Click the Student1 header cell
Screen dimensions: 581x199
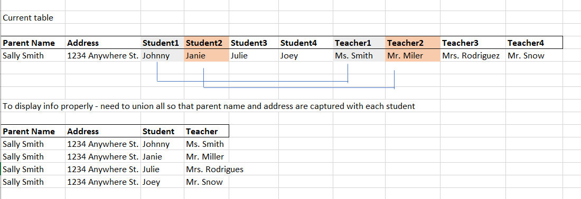(162, 43)
